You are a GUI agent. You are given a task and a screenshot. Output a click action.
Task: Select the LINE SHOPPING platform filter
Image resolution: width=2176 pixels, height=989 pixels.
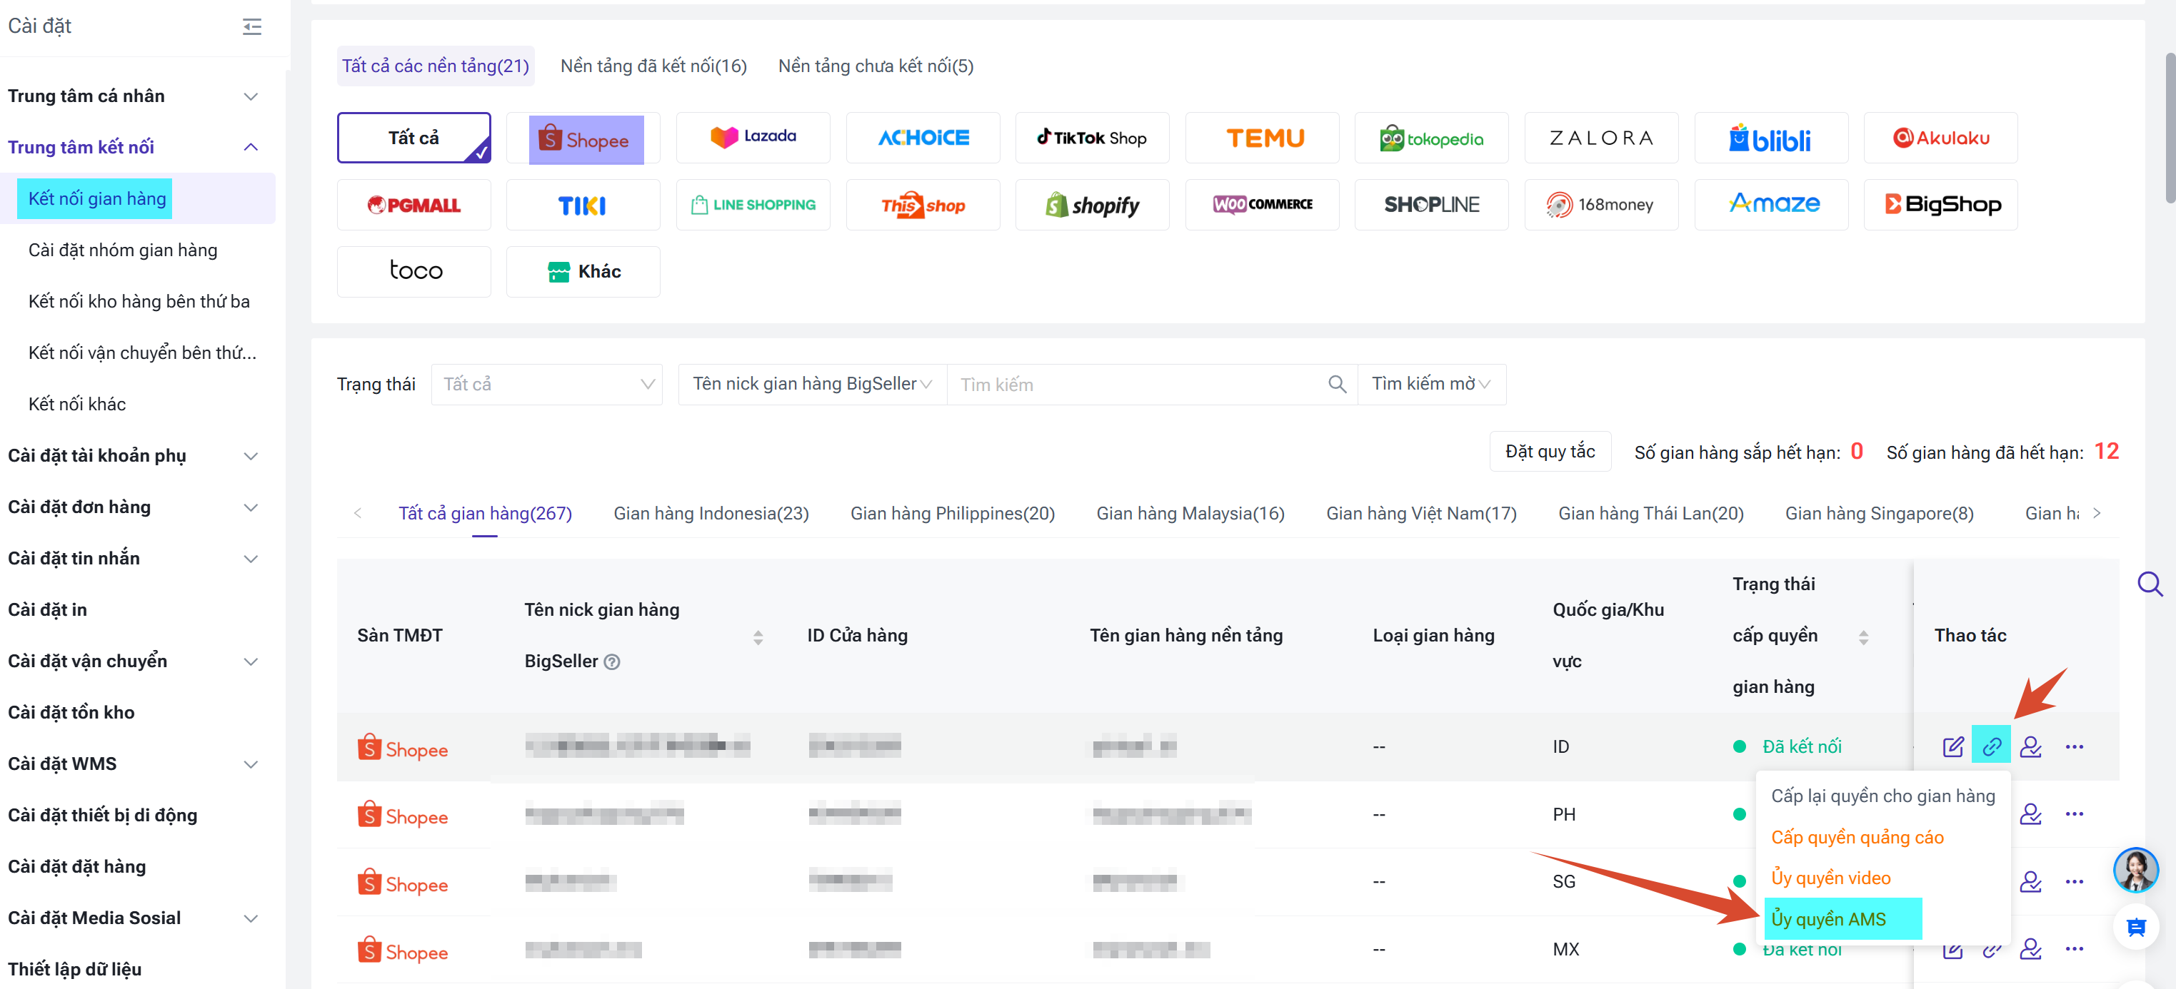pyautogui.click(x=753, y=205)
